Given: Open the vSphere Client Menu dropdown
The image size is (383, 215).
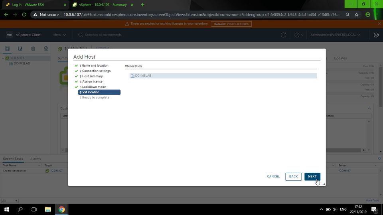Looking at the screenshot, I should tap(59, 35).
